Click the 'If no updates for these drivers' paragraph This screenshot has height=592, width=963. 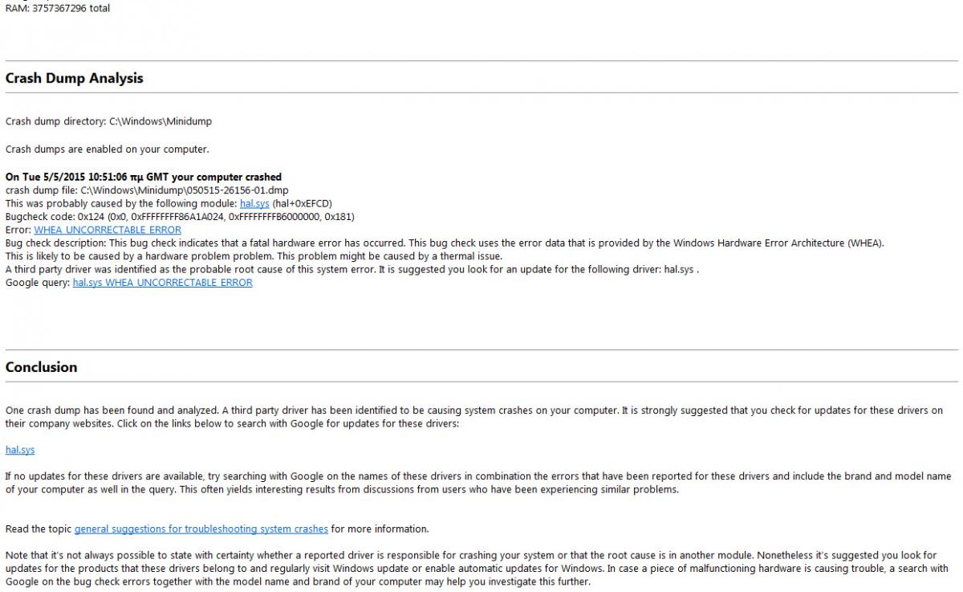point(478,483)
